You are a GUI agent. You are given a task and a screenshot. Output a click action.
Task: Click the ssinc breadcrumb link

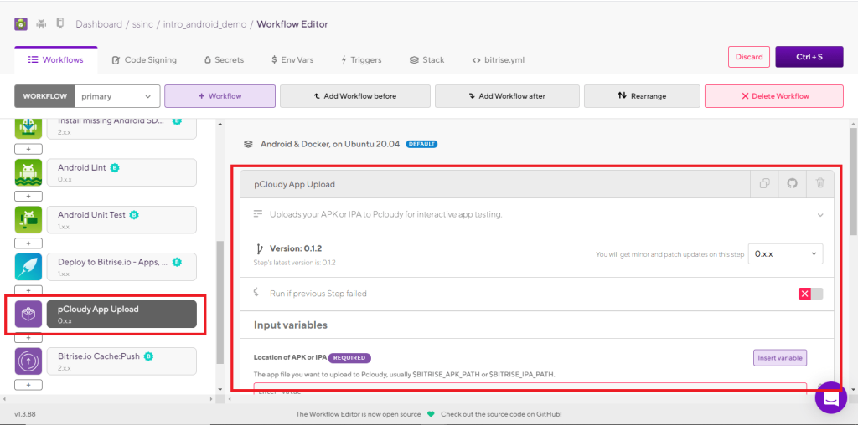click(144, 24)
